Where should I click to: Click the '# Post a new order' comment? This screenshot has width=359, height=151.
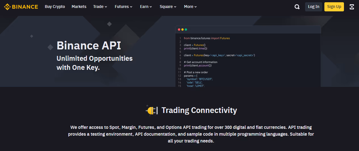[x=196, y=72]
